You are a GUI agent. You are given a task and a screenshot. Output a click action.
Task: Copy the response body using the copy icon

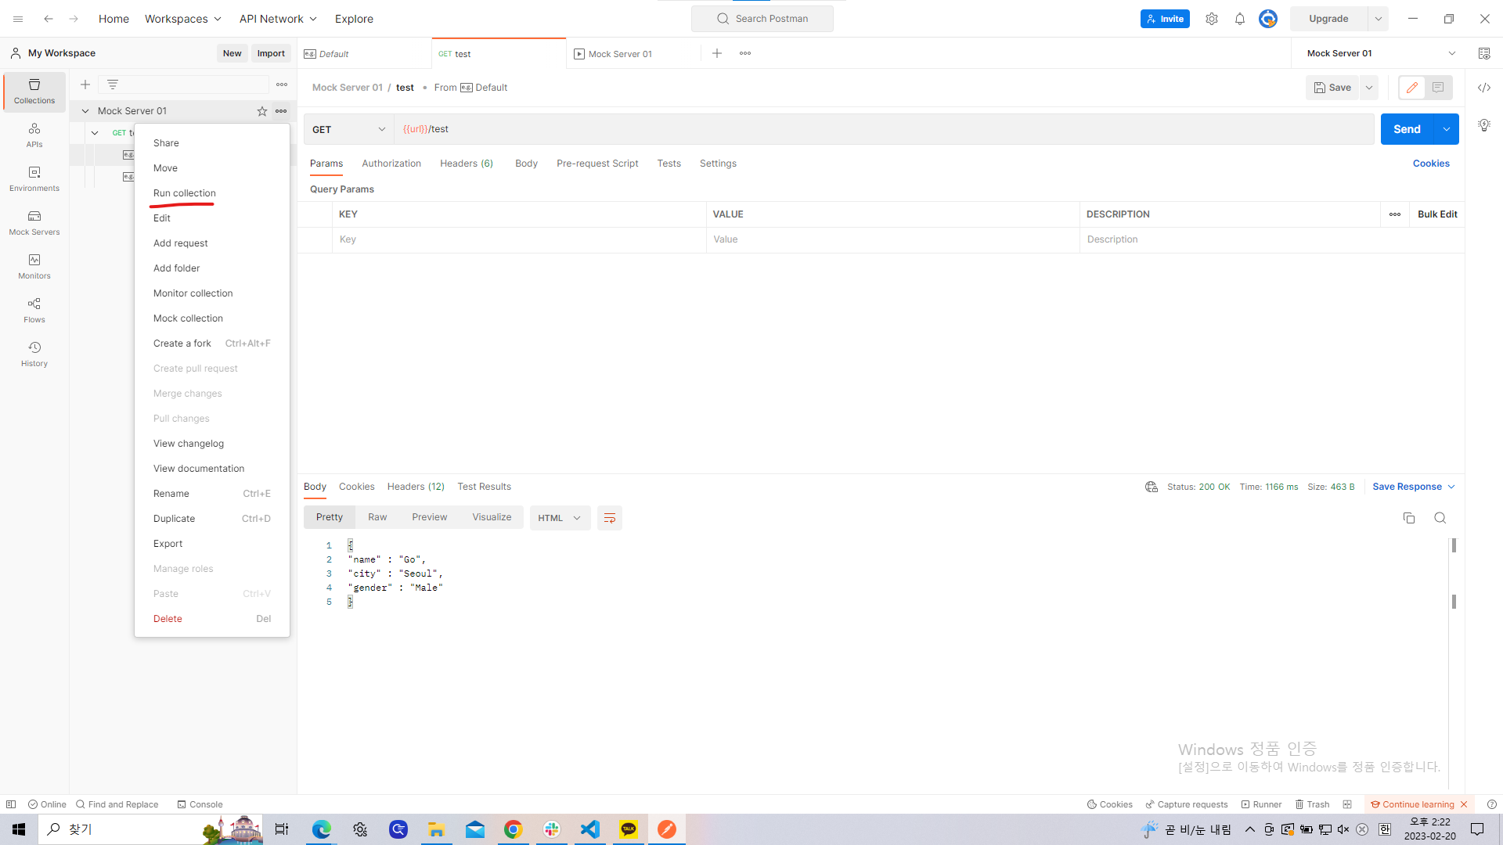click(x=1408, y=518)
